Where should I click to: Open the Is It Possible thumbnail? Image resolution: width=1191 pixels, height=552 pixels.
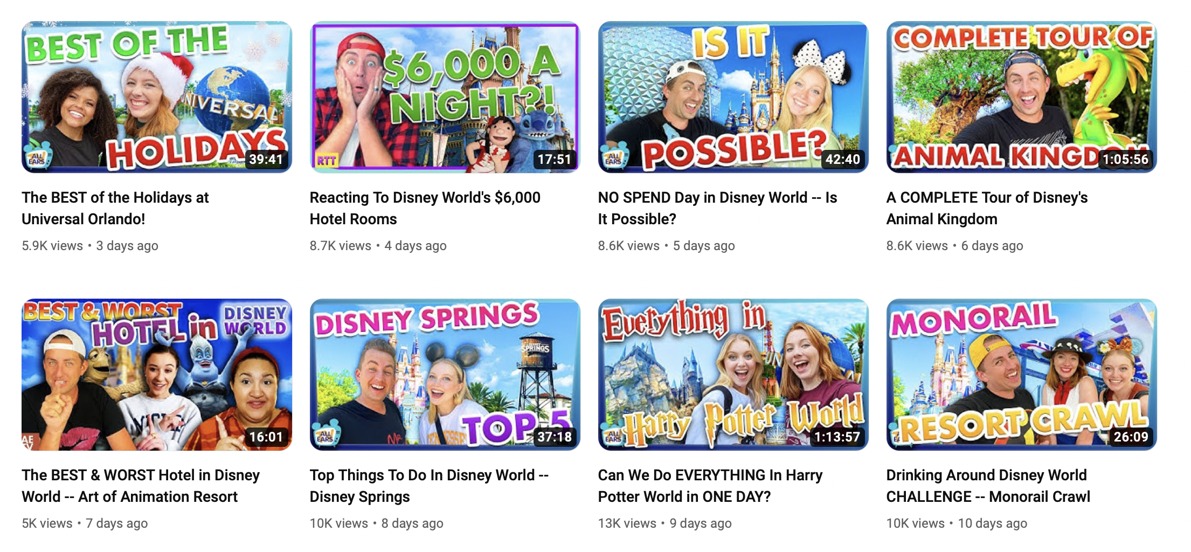pyautogui.click(x=733, y=97)
